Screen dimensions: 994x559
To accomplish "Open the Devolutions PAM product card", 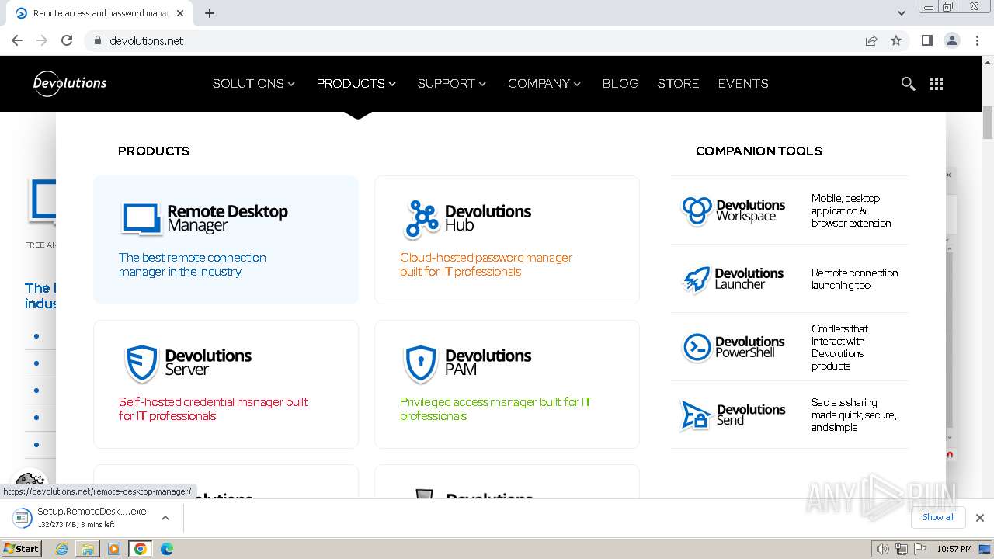I will 507,384.
